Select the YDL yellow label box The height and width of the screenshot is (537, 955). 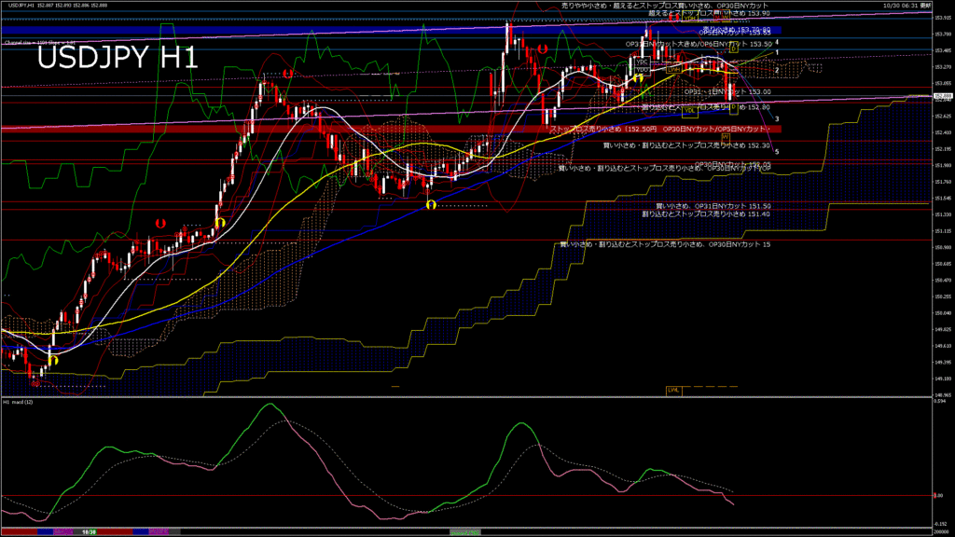[x=689, y=111]
